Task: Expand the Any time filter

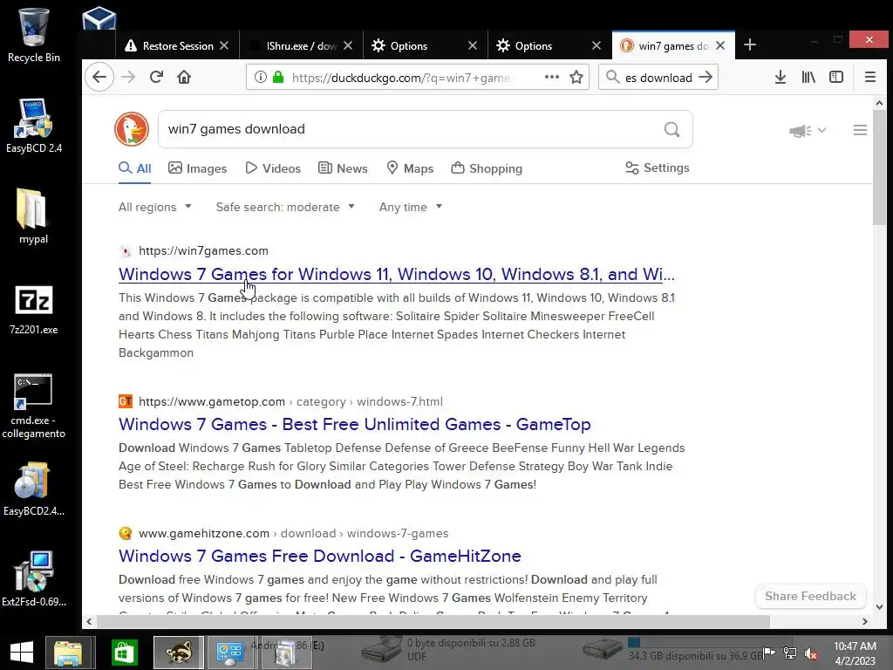Action: [x=411, y=207]
